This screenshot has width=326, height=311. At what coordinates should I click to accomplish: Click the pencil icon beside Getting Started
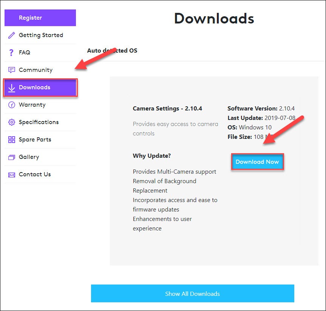click(12, 35)
